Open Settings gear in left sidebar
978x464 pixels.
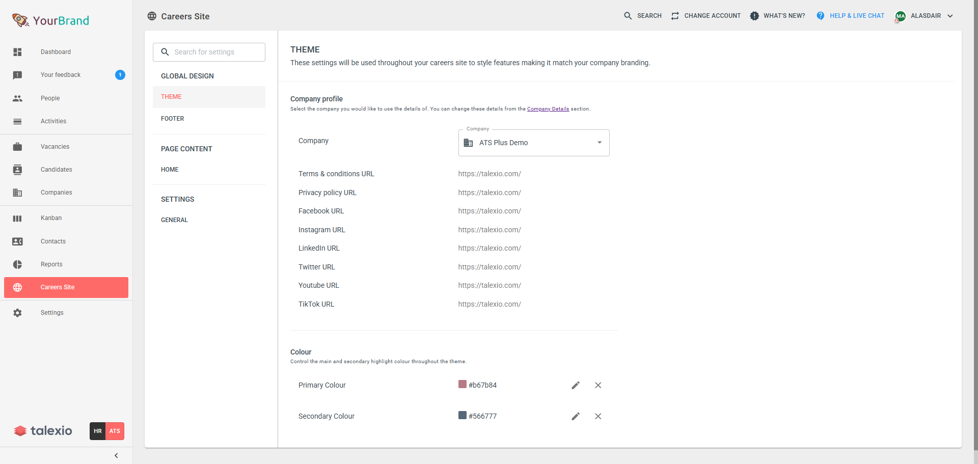(x=17, y=313)
